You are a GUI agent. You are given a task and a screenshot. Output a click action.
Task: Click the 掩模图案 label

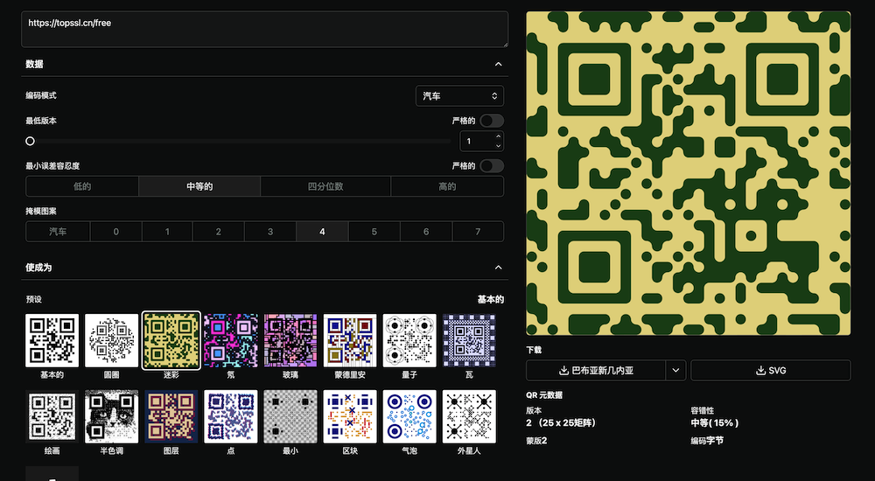(x=41, y=211)
